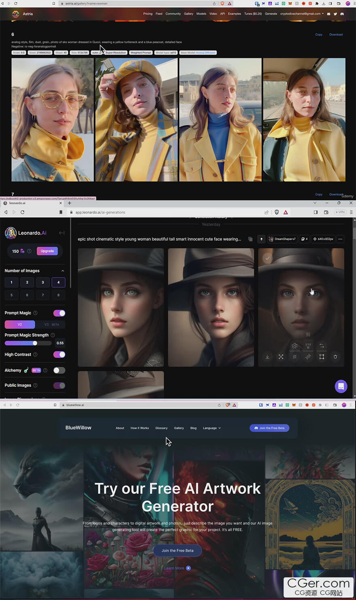This screenshot has height=600, width=356.
Task: Reload the Leonardo browser page
Action: (22, 212)
